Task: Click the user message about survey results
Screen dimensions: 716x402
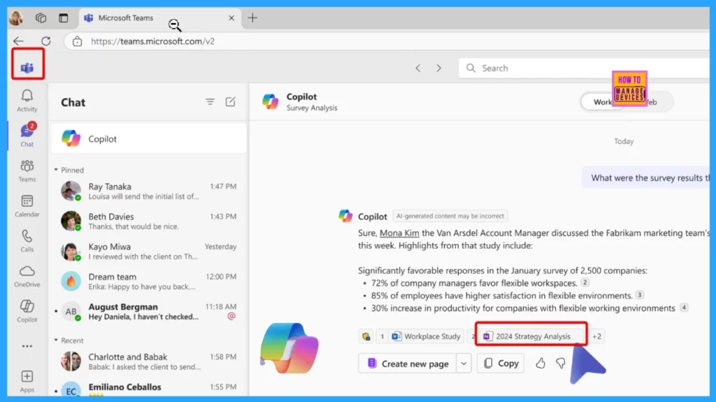Action: click(646, 178)
